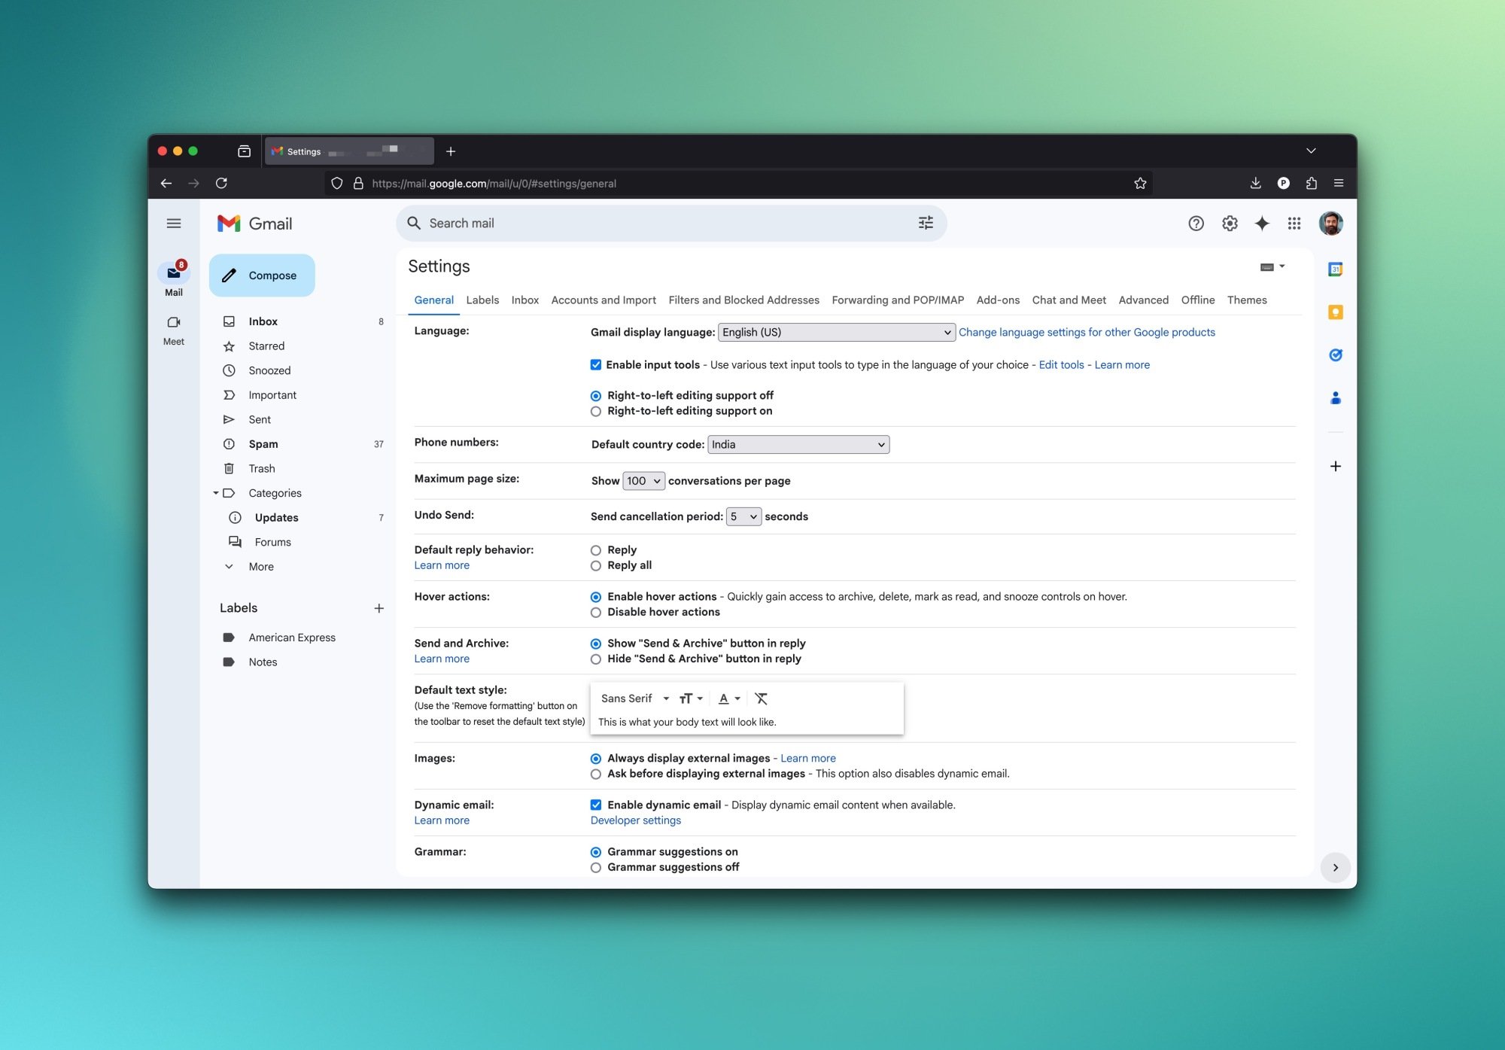
Task: Hide the side panel arrow button
Action: coord(1336,868)
